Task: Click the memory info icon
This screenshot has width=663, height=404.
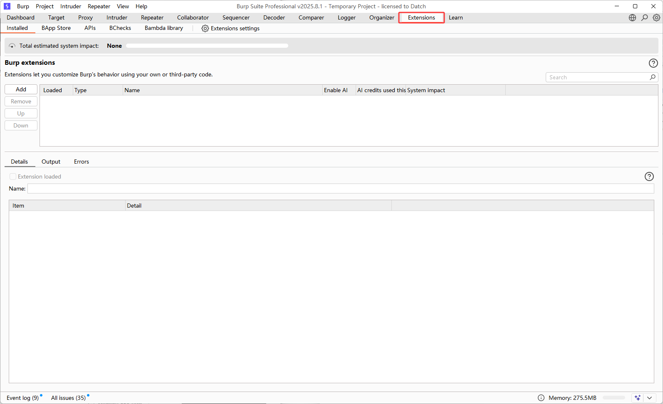Action: (541, 398)
